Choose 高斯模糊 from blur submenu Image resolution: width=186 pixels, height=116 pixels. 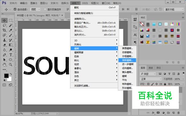127,60
